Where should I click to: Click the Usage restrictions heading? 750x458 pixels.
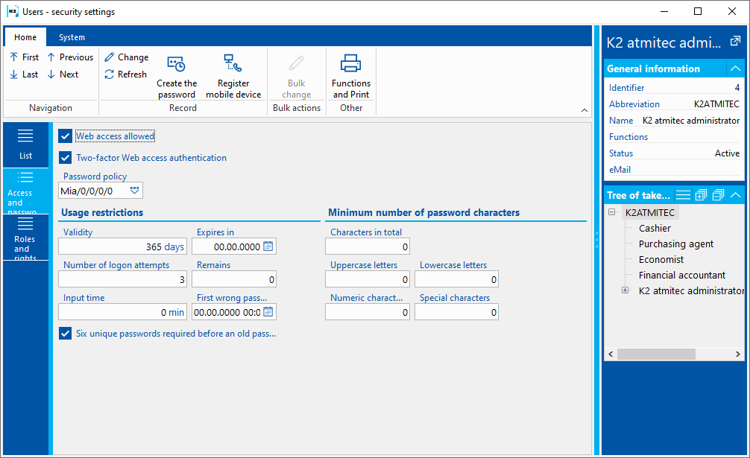pos(102,212)
